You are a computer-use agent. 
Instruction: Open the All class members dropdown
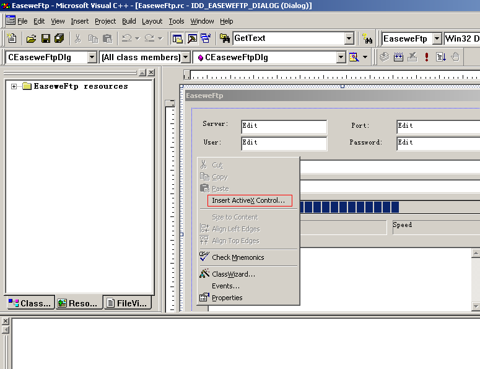(x=186, y=57)
